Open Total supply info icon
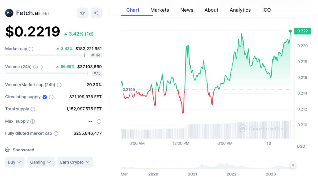 33,109
